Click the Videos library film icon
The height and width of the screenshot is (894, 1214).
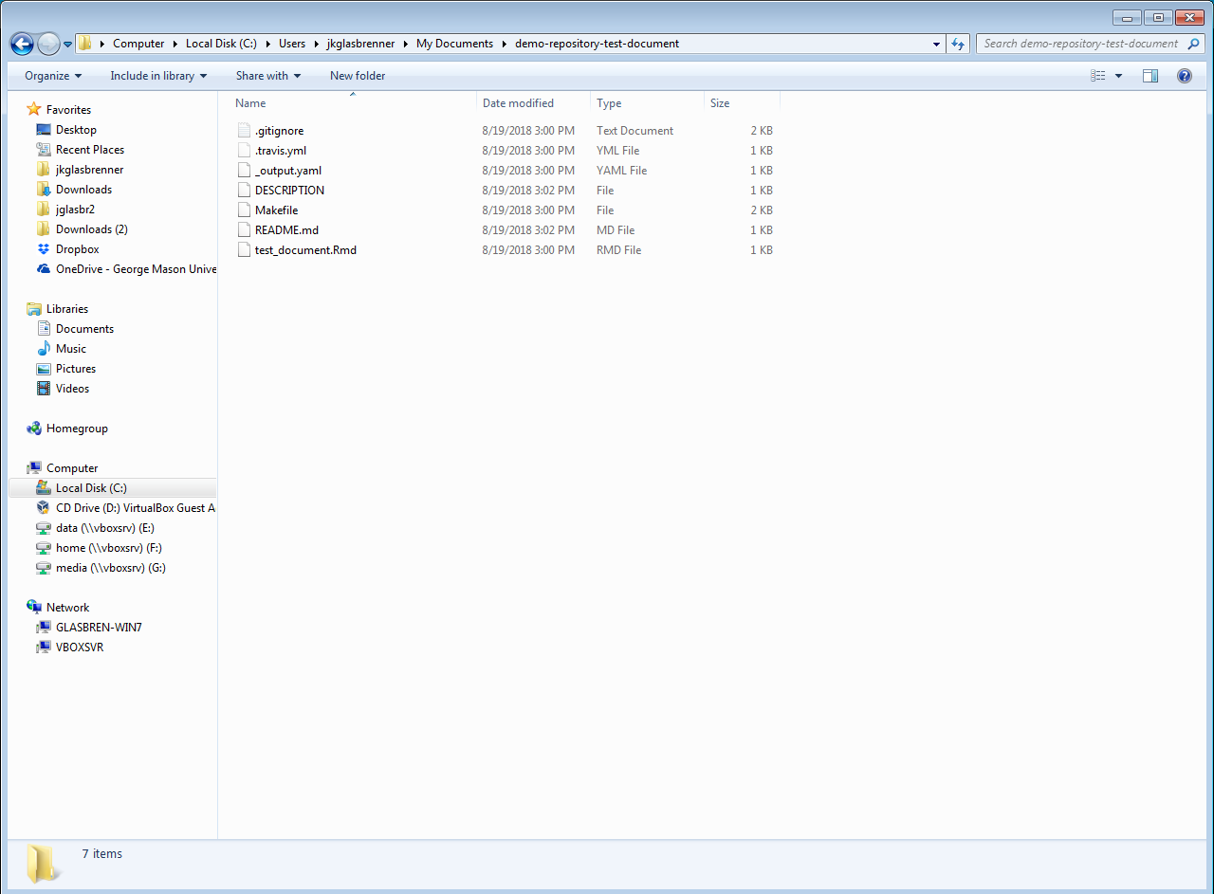44,389
